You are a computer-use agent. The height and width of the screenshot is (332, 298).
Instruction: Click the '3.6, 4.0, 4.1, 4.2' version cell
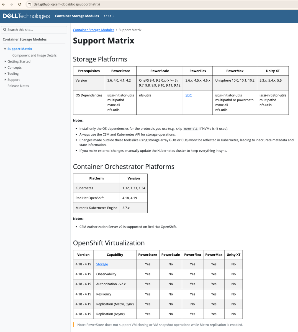tap(120, 83)
